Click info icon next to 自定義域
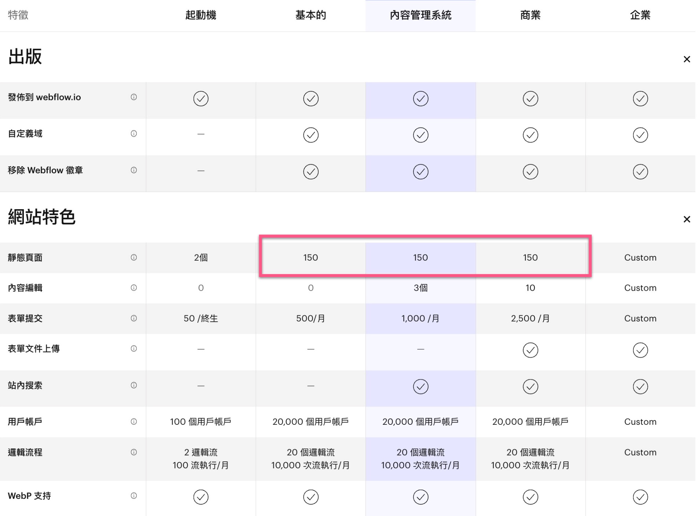 [134, 134]
